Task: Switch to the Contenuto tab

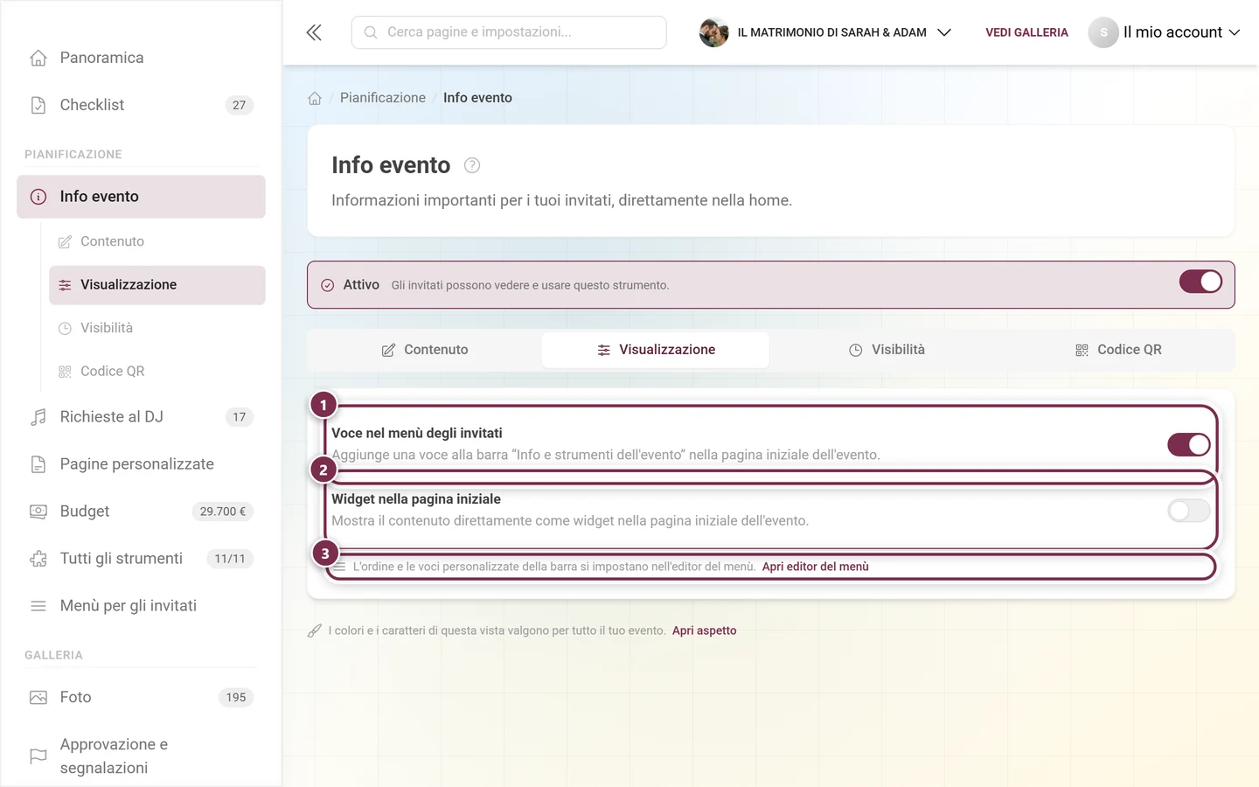Action: coord(425,350)
